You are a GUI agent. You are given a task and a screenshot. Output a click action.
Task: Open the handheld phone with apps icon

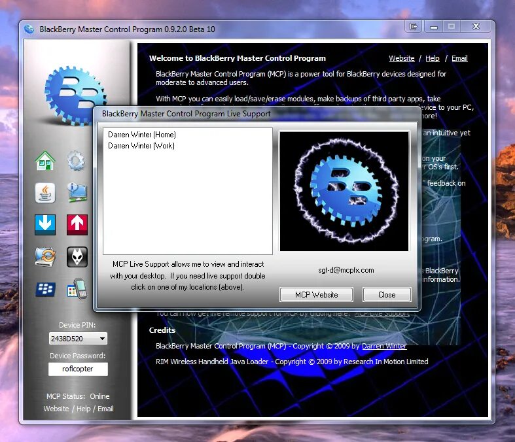click(77, 289)
